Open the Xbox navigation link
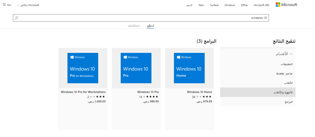The image size is (315, 137). click(201, 5)
